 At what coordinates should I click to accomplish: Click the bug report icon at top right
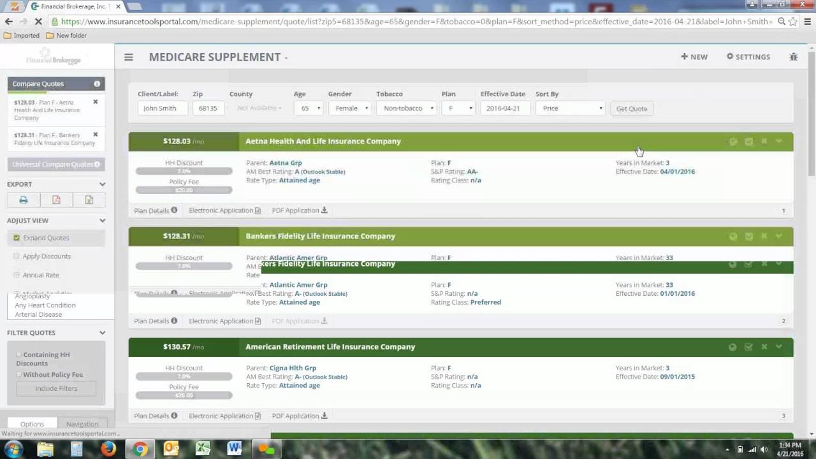tap(793, 57)
